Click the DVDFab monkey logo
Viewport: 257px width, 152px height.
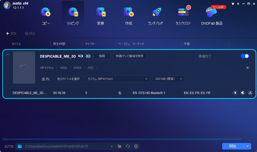pyautogui.click(x=7, y=6)
